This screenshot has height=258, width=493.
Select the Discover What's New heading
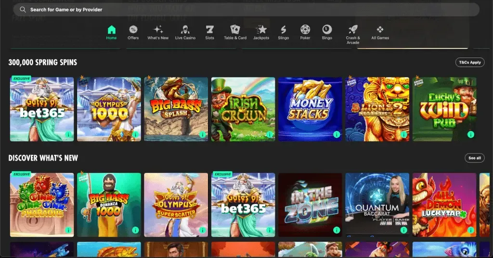[x=43, y=158]
